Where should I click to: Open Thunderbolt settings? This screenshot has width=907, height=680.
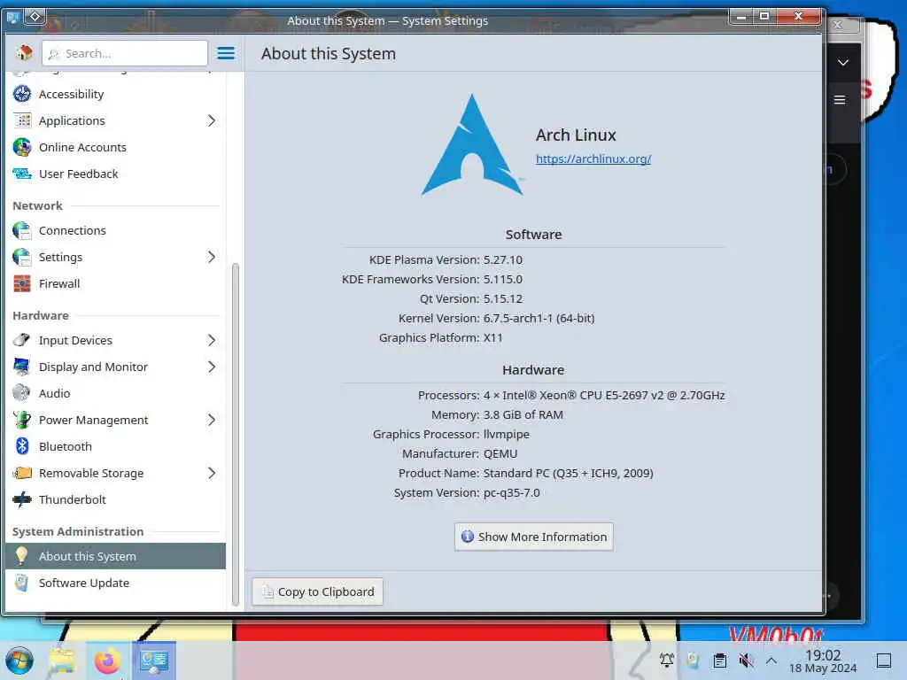click(x=116, y=500)
